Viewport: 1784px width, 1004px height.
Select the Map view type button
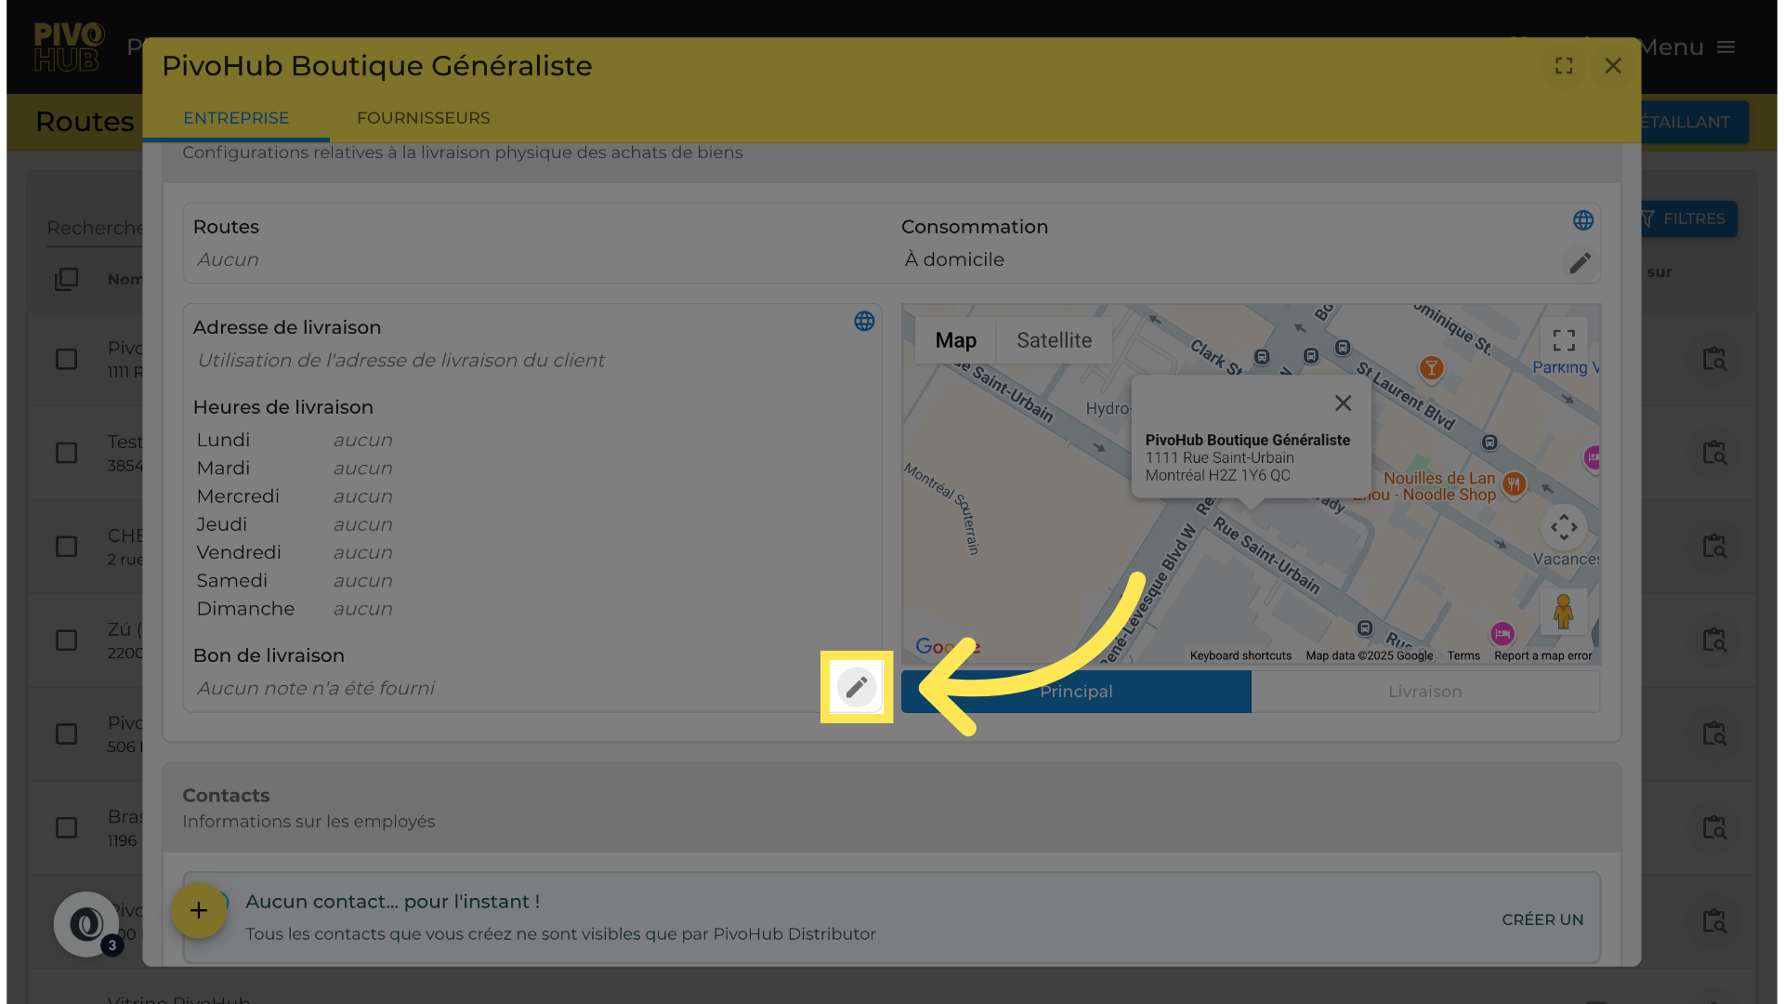coord(955,340)
